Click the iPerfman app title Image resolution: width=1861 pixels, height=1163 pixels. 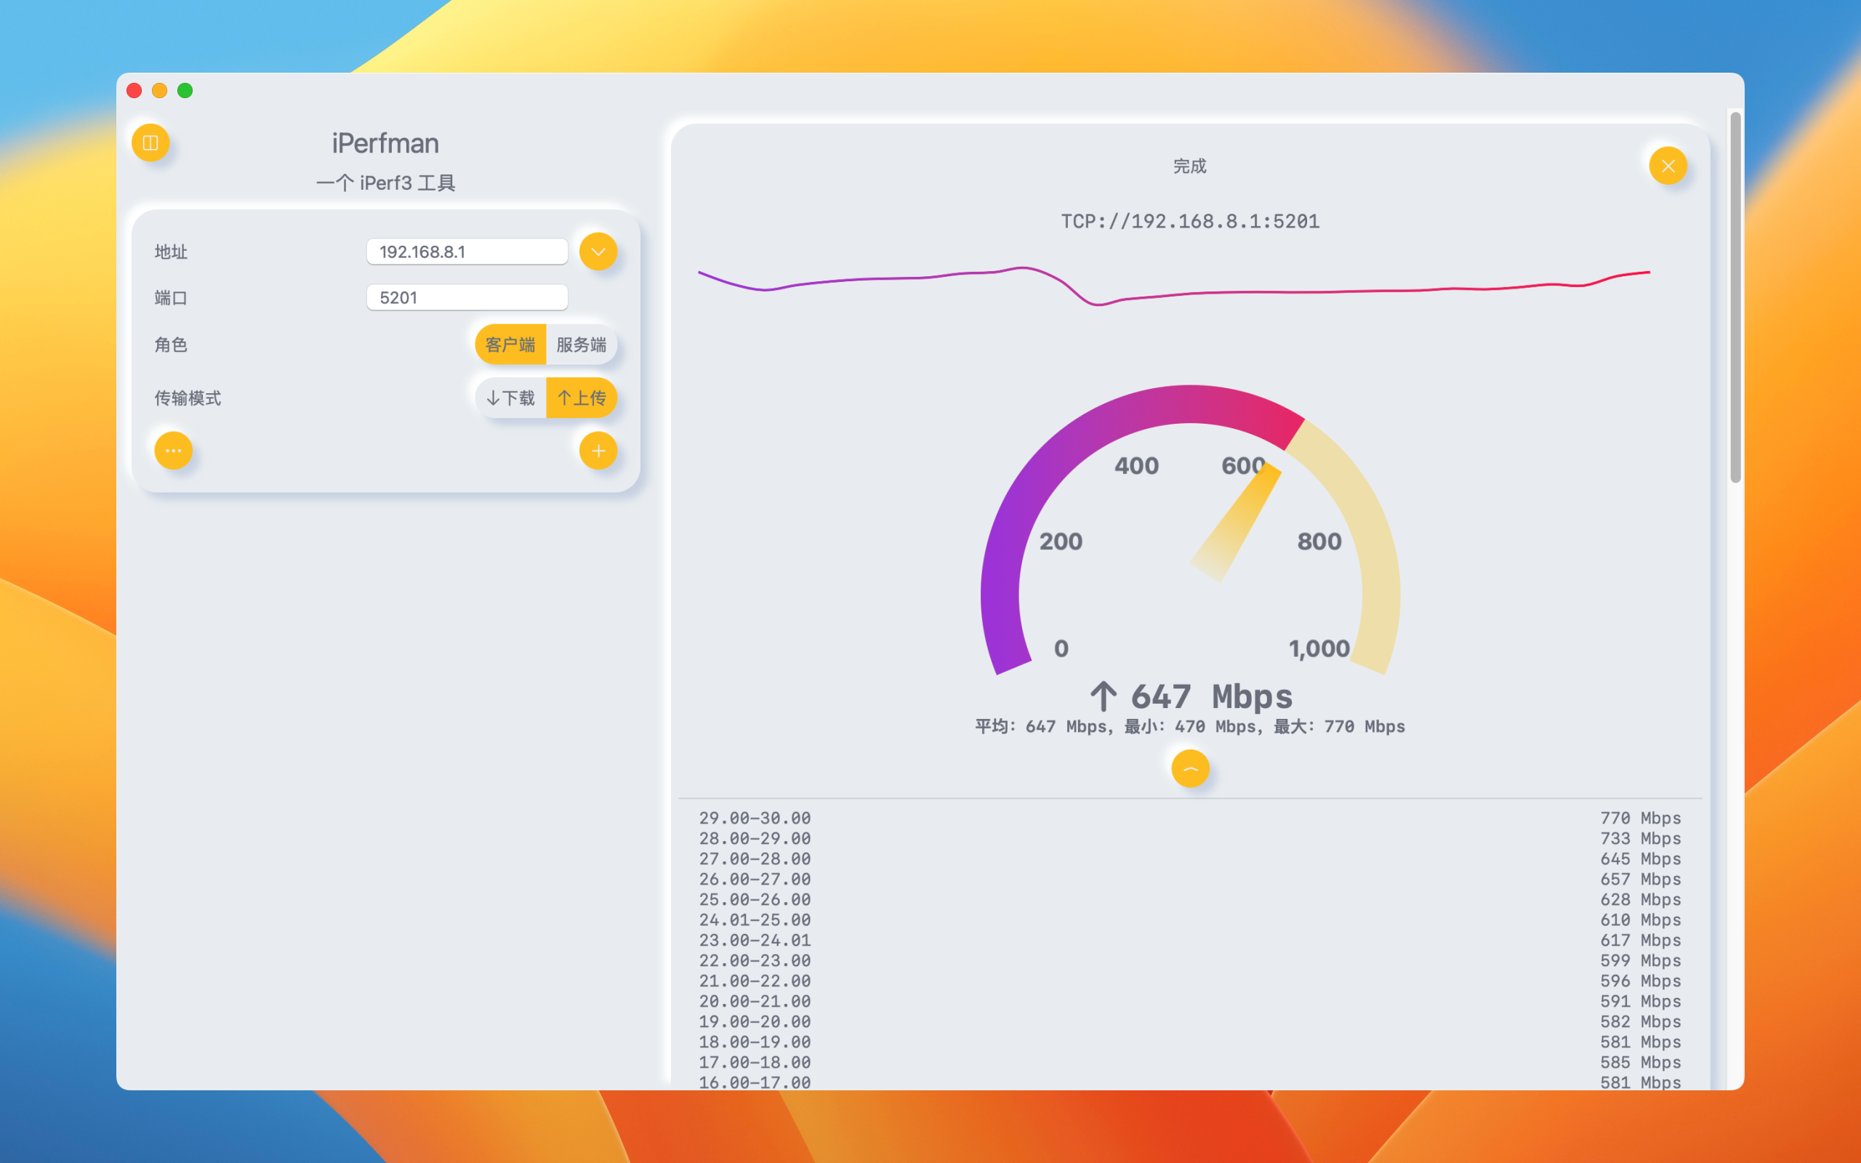pos(385,143)
